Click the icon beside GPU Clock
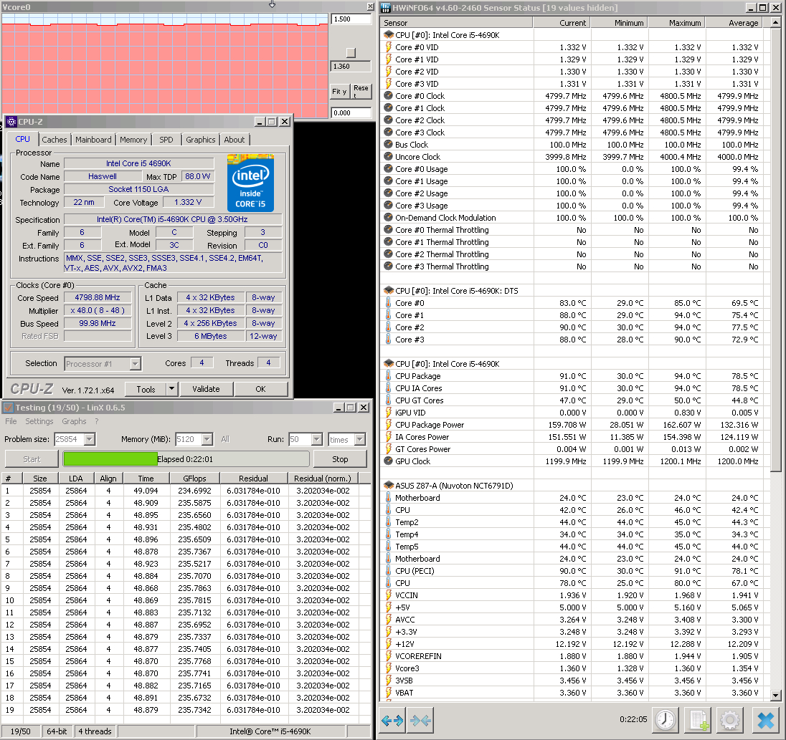The width and height of the screenshot is (786, 740). 389,461
